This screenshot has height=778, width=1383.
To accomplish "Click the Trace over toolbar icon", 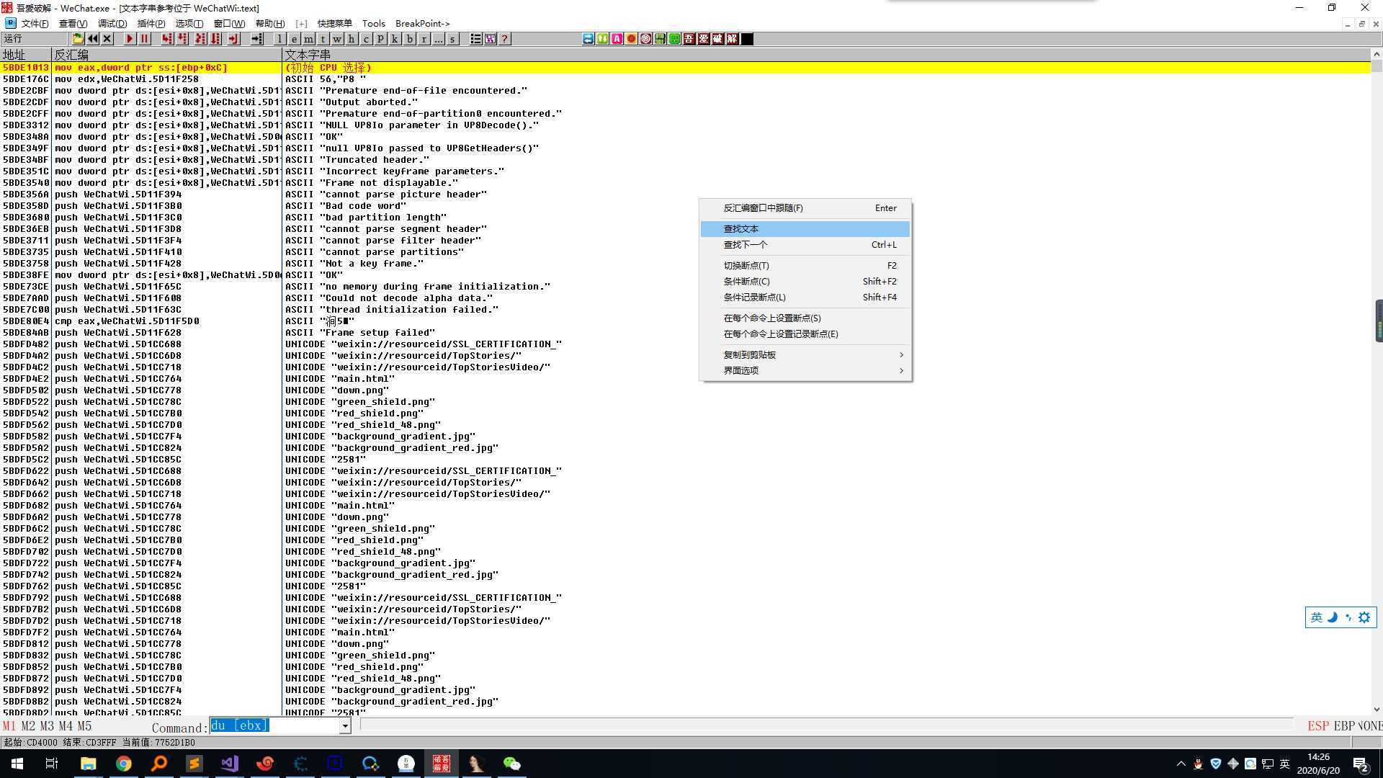I will coord(215,39).
